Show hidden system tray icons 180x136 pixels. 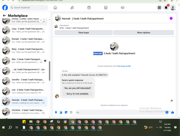pyautogui.click(x=157, y=127)
